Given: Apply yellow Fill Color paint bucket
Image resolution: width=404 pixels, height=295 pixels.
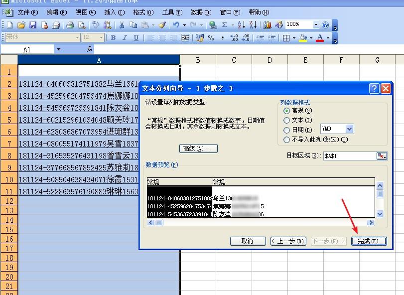Looking at the screenshot, I should point(303,38).
